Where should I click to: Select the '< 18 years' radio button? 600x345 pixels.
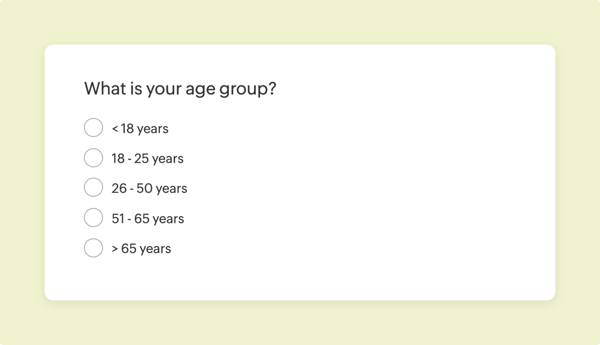(x=93, y=127)
